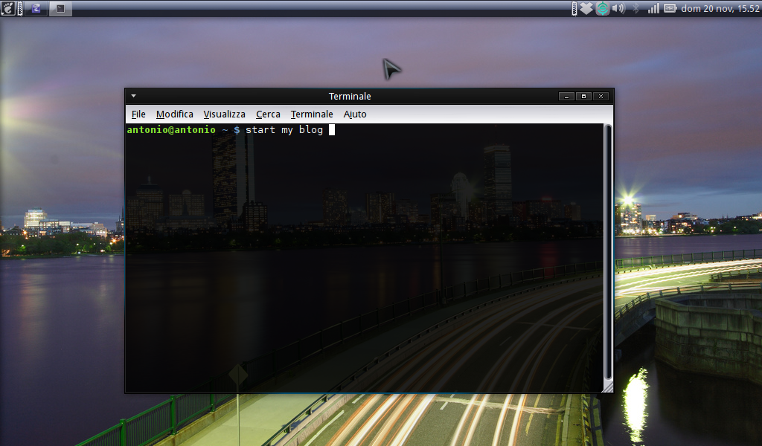Click the green circular S tray icon
762x446 pixels.
coord(603,8)
